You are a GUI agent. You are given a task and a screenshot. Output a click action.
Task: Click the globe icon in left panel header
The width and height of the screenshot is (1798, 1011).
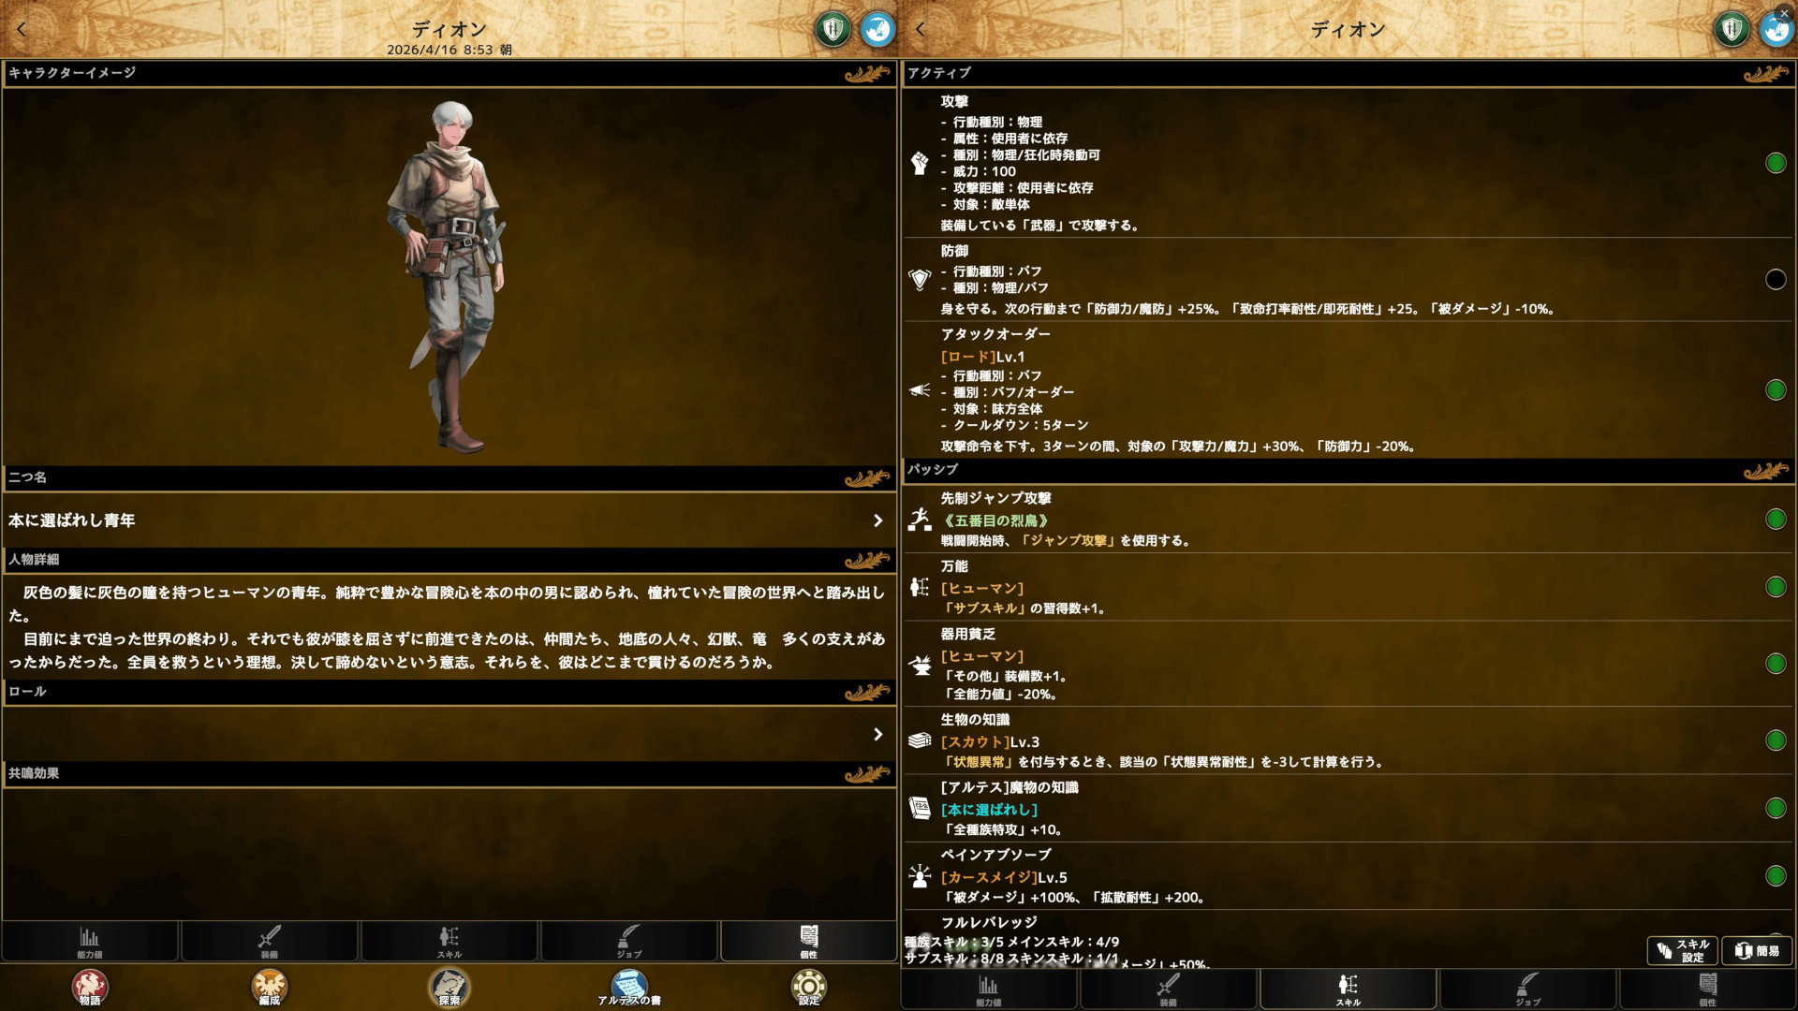[x=877, y=30]
